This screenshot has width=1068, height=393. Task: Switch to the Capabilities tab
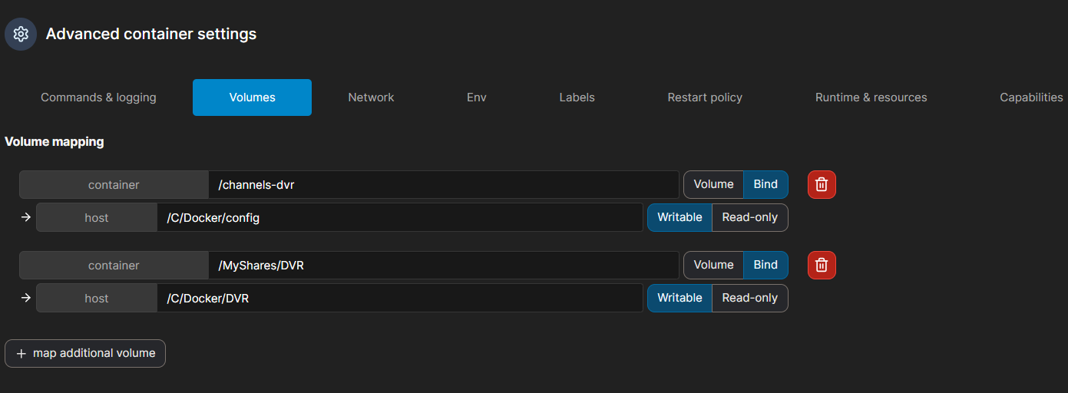[x=1030, y=97]
